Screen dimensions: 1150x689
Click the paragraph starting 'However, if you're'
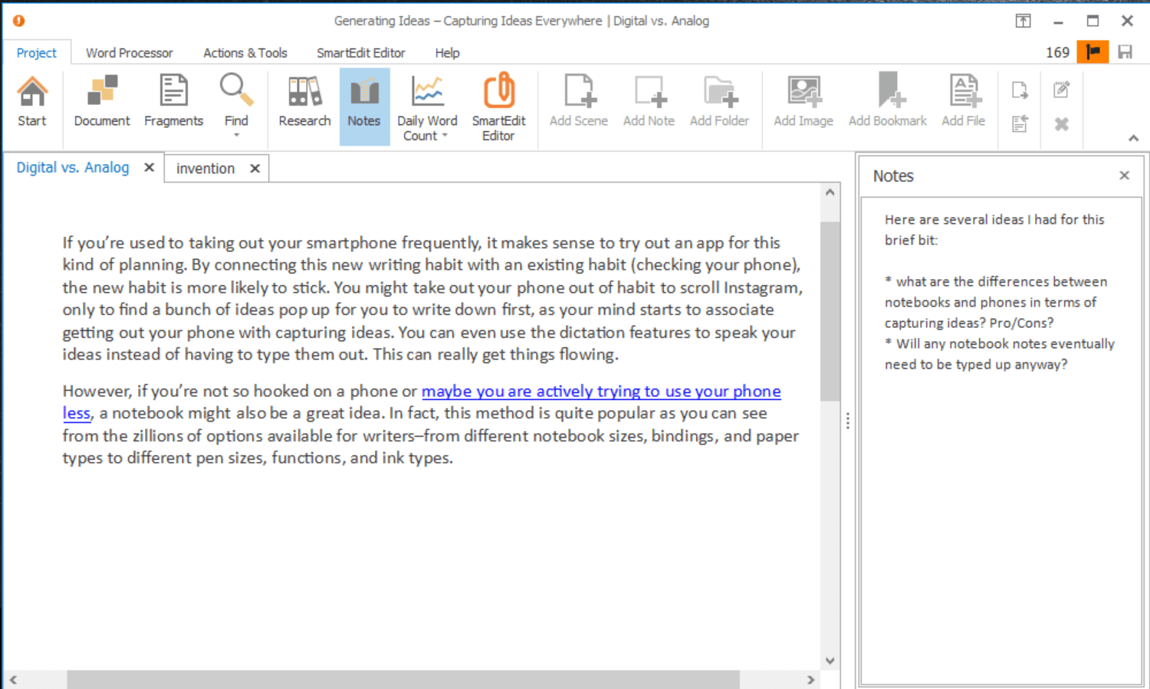[x=431, y=425]
